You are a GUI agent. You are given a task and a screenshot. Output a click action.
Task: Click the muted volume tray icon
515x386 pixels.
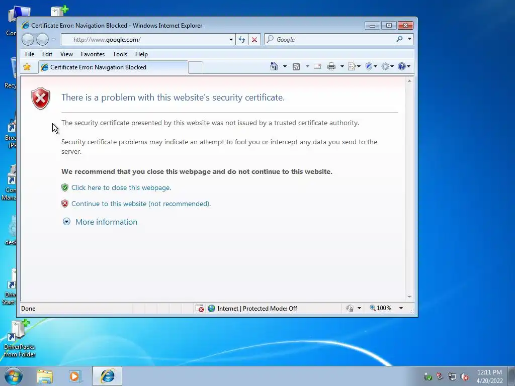(464, 377)
